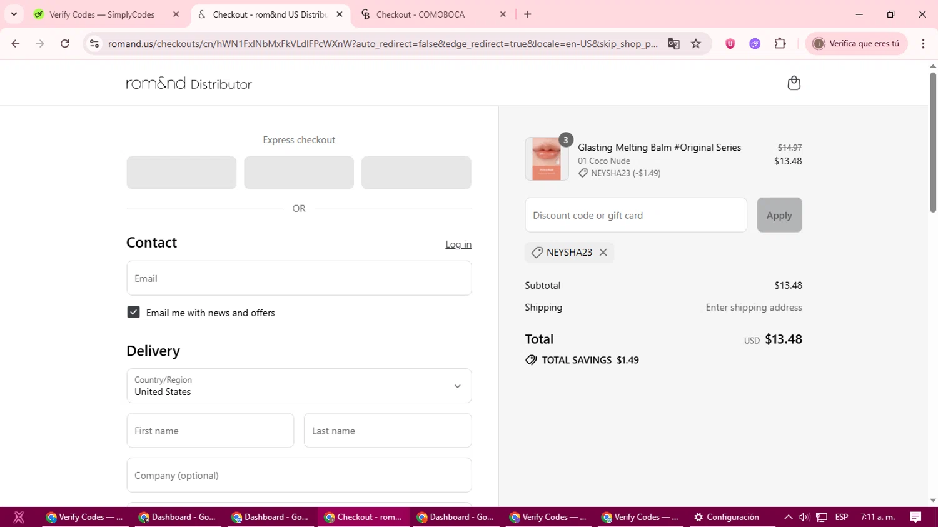
Task: Click the First name field
Action: 210,431
